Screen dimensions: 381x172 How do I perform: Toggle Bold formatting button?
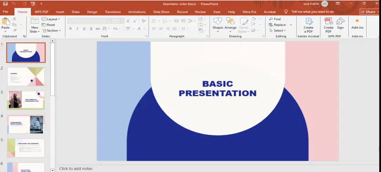click(71, 29)
